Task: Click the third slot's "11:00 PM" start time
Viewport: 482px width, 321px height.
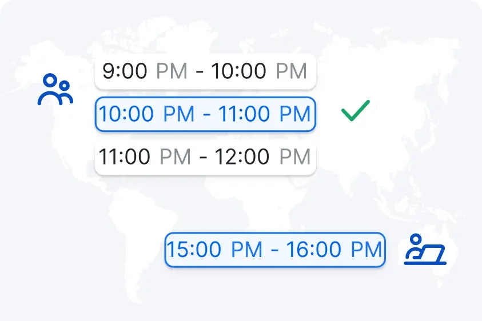Action: [x=145, y=157]
